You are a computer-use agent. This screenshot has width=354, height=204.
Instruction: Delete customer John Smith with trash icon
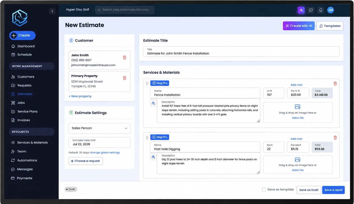[x=124, y=58]
